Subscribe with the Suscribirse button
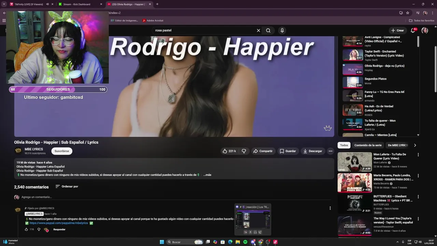This screenshot has height=246, width=437. point(62,151)
